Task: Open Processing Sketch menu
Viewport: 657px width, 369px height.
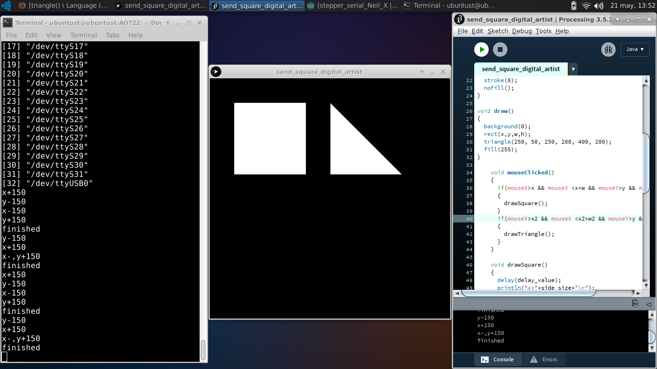Action: [498, 31]
